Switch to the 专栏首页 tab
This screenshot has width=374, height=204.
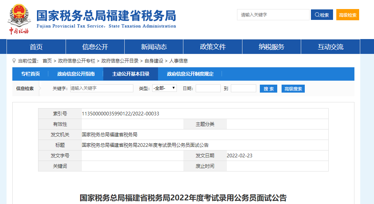[x=30, y=74]
